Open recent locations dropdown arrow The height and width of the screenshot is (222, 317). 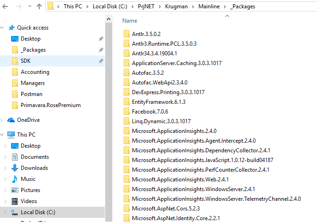coord(30,6)
